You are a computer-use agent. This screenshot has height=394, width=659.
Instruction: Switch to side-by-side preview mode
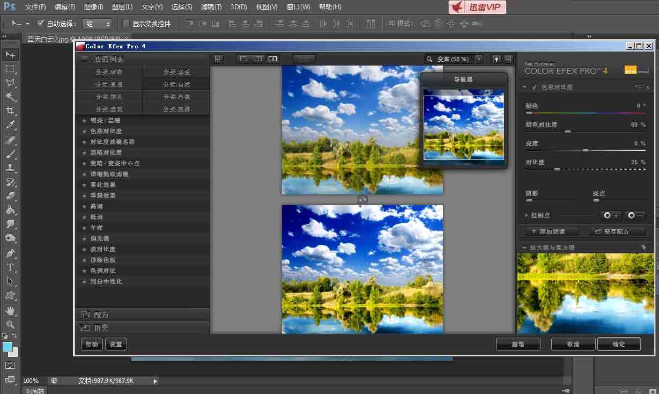pos(272,59)
